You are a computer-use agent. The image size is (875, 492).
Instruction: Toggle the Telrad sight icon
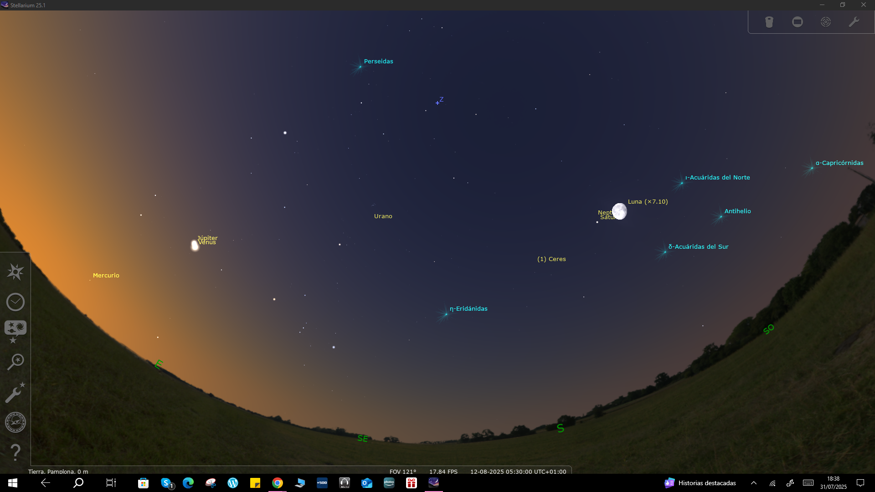point(826,22)
